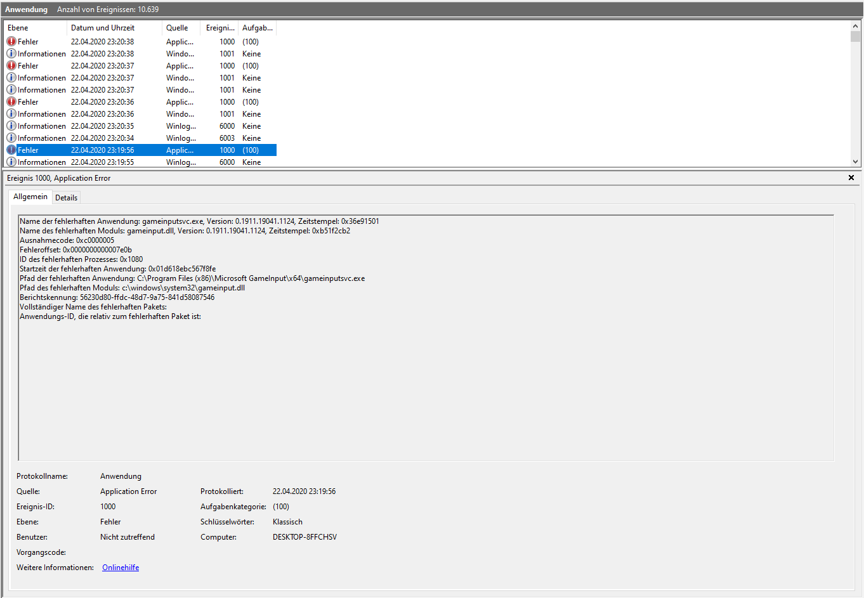Click the Protokolliert value 22.04.2020 23:19:56
Screen dimensions: 864x598
[x=304, y=491]
